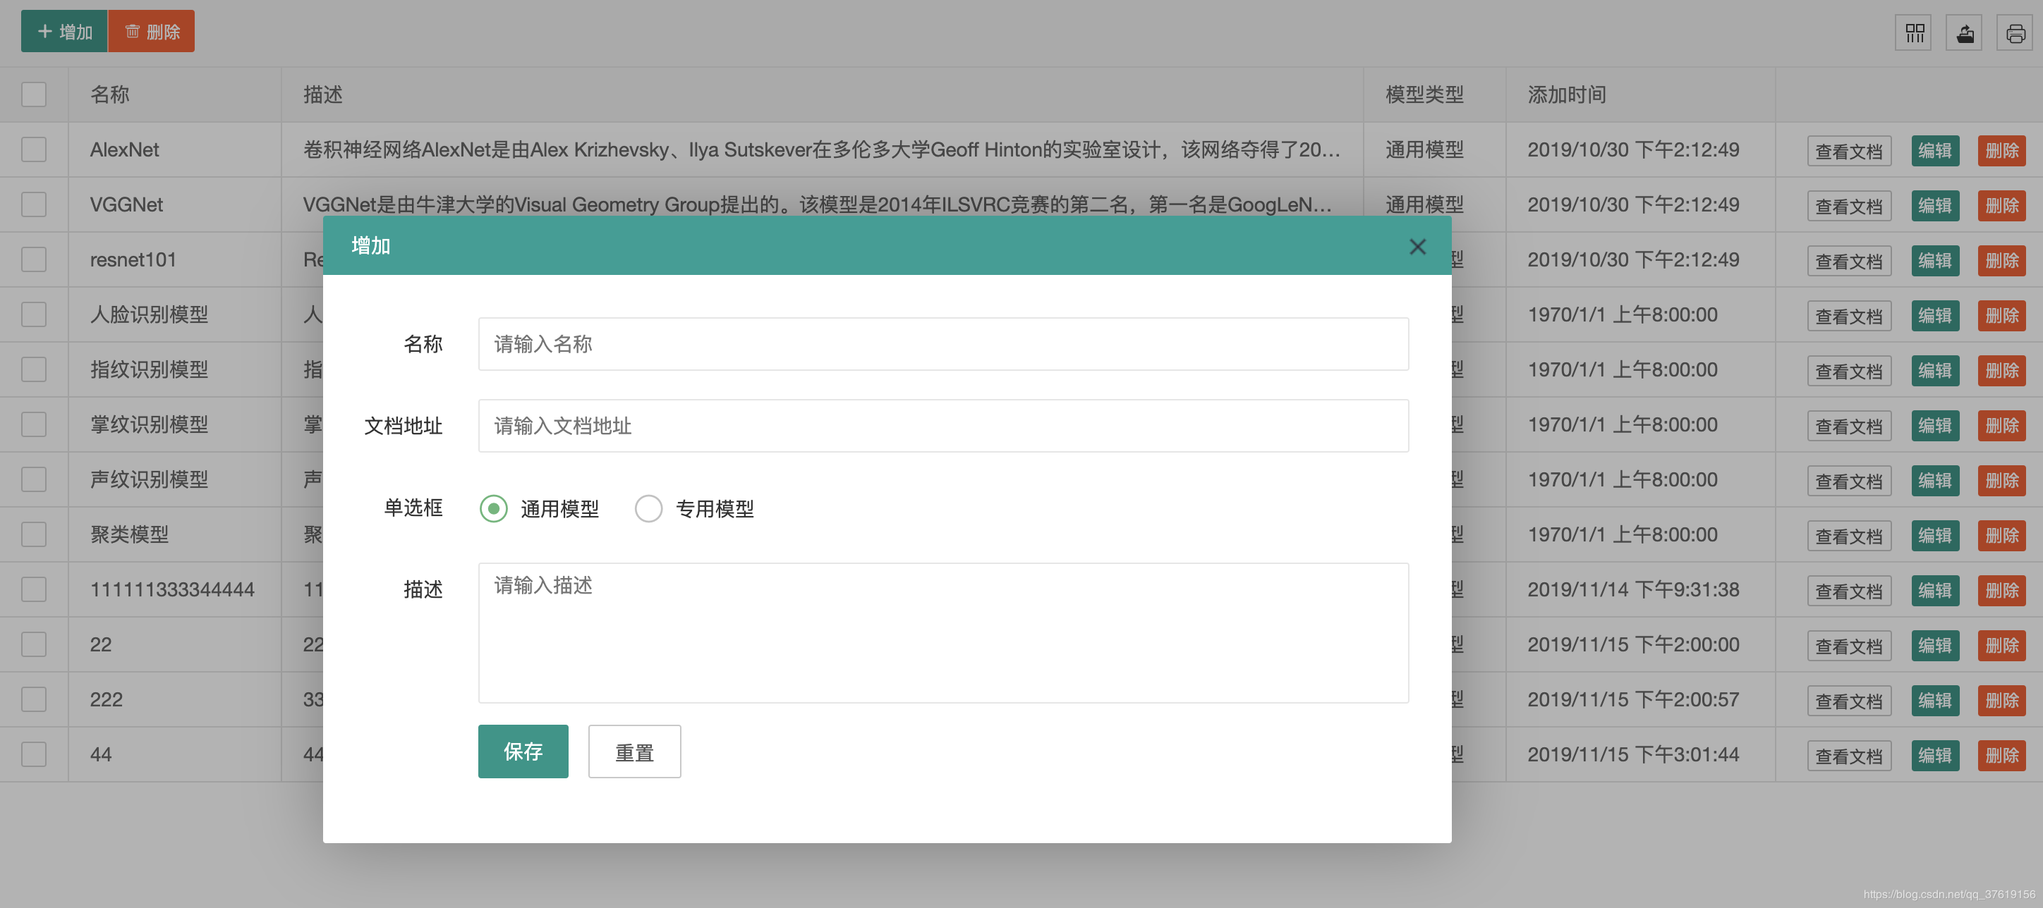Click the column filter grid icon
The height and width of the screenshot is (908, 2043).
coord(1915,32)
